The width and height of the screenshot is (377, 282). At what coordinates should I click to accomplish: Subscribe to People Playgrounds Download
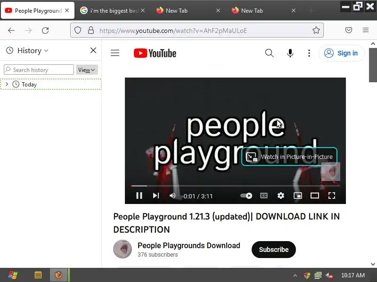274,250
